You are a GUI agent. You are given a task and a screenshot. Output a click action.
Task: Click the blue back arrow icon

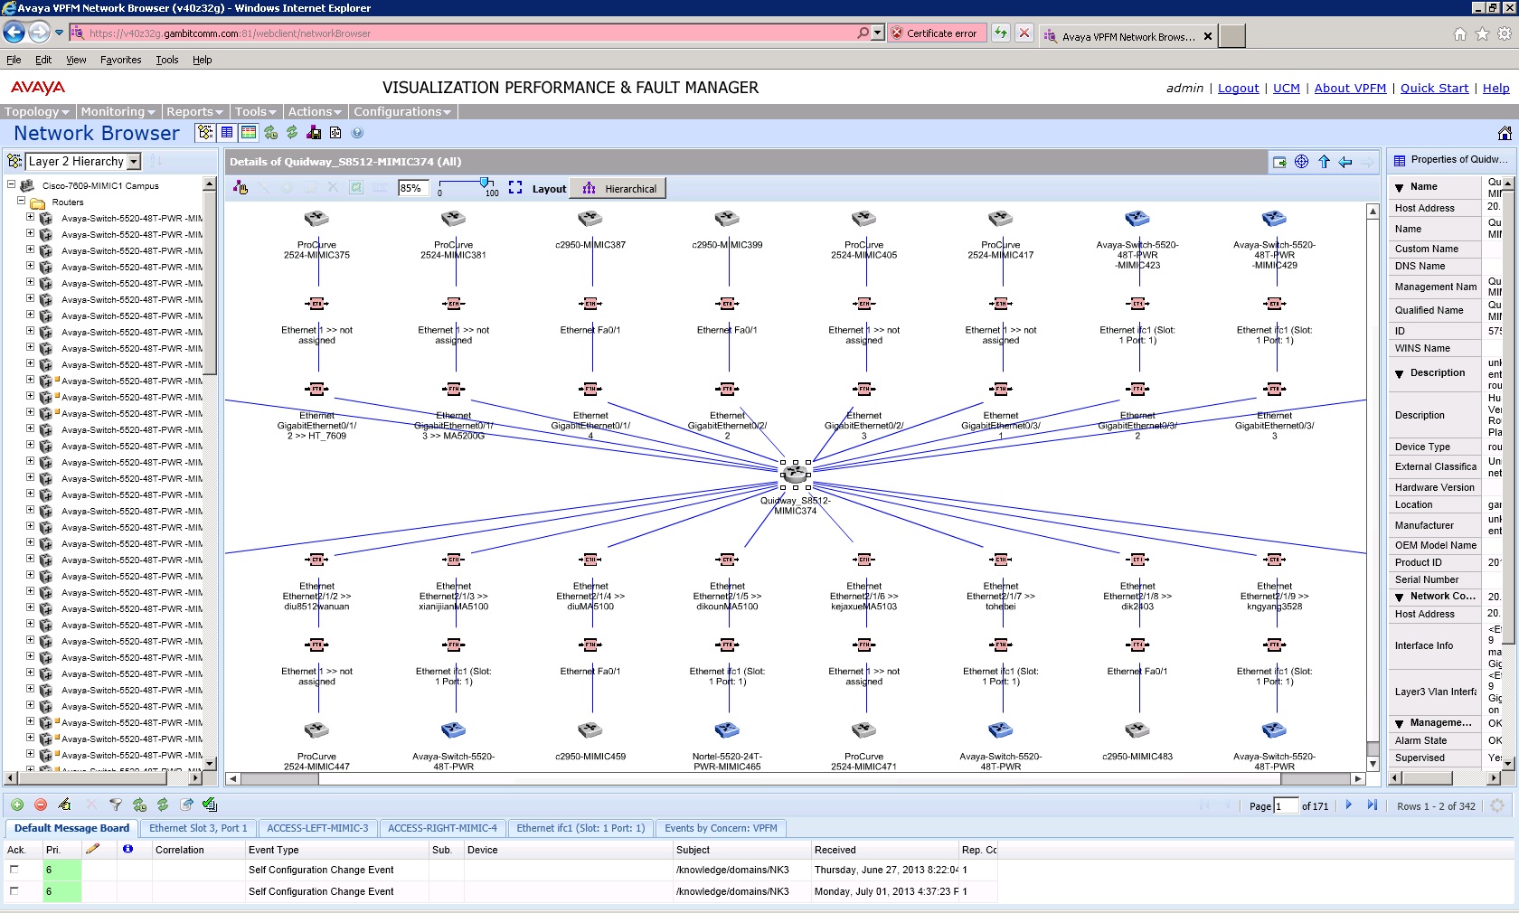[1345, 162]
